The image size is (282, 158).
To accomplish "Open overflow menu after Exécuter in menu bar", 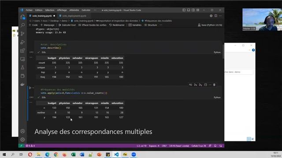I will click(95, 10).
